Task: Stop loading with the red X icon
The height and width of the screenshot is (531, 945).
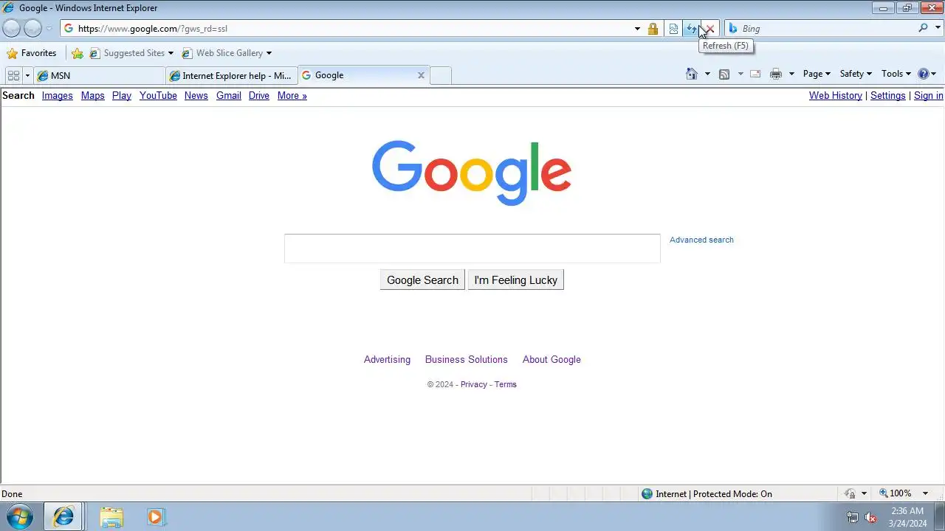Action: click(x=709, y=29)
